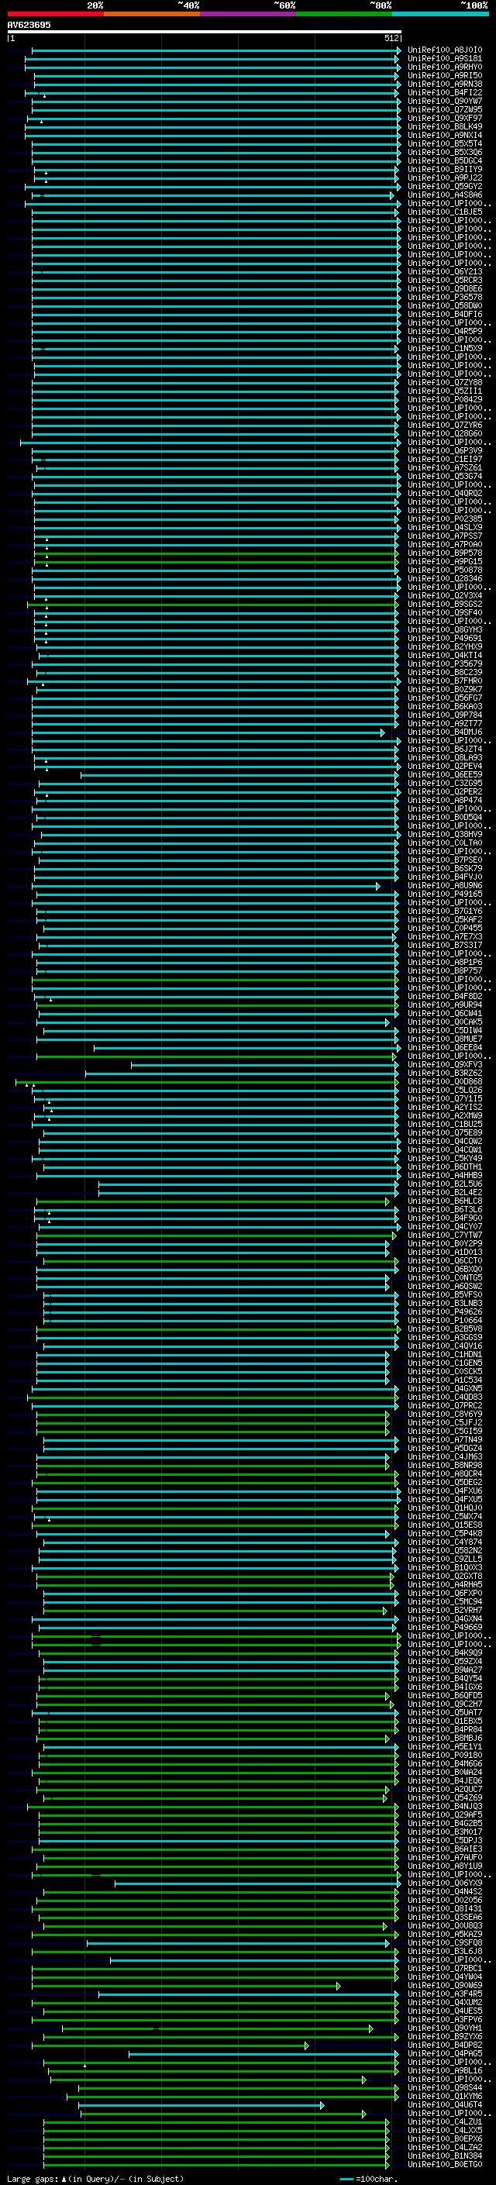This screenshot has height=2185, width=496.
Task: Select hit label UniRef100_B2B5V8
Action: point(445,1329)
